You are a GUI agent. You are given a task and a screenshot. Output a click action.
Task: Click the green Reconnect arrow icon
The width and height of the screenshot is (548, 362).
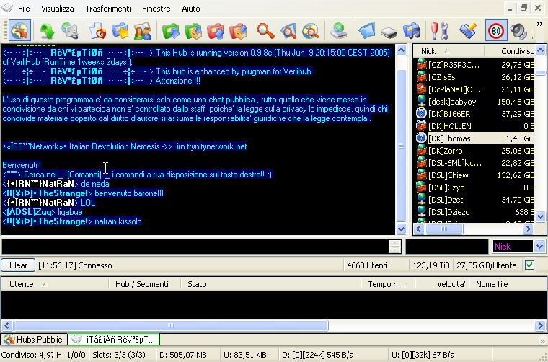pos(48,31)
